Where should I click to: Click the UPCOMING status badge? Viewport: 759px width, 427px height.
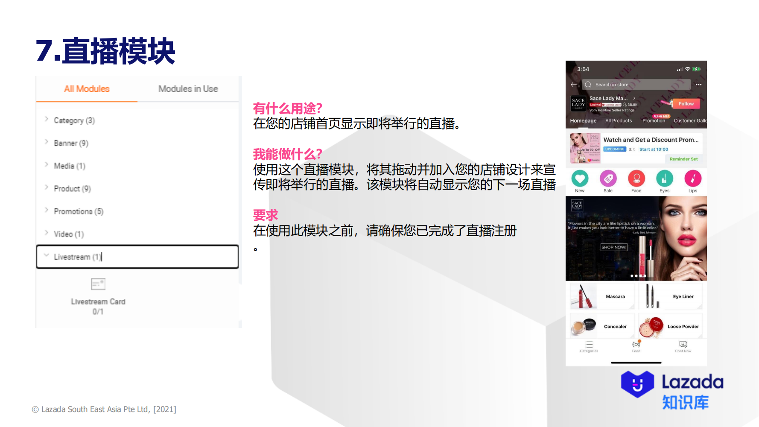pyautogui.click(x=615, y=149)
